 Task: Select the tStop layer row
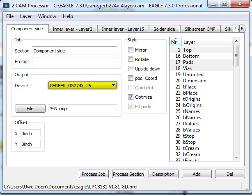189,136
